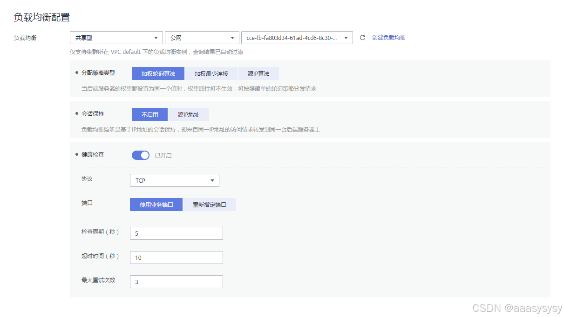Click the 已开启 status label
This screenshot has height=317, width=564.
(163, 155)
